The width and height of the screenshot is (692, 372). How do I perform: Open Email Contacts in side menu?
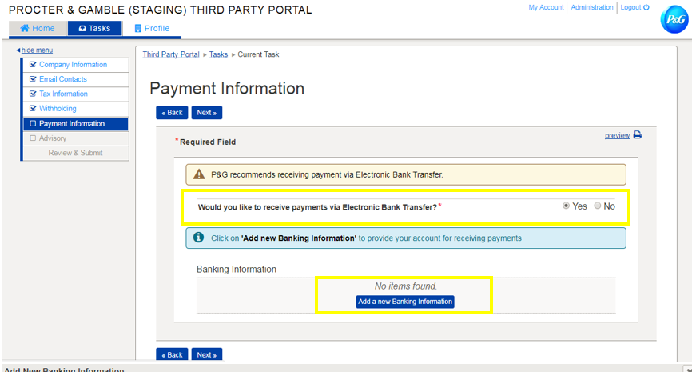76,79
